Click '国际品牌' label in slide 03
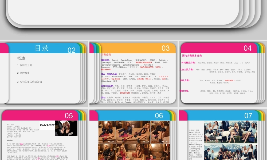 pos(105,60)
